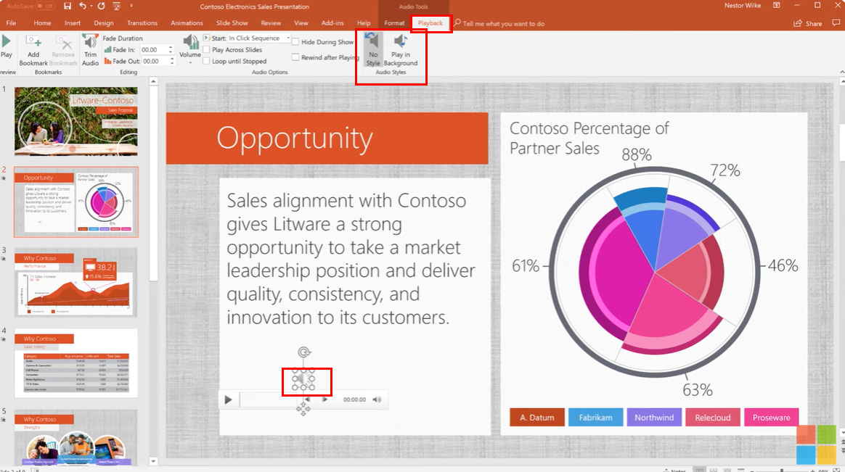Open the Animations tab
The image size is (845, 472).
187,23
